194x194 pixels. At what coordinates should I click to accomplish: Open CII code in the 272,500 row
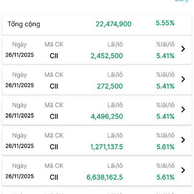(x=54, y=86)
